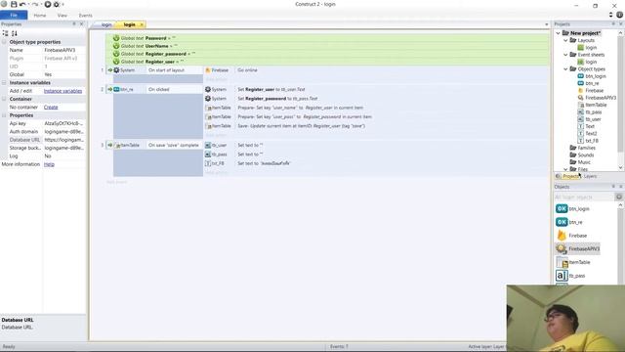This screenshot has width=625, height=352.
Task: Select System gear icon in event 1
Action: pos(116,70)
